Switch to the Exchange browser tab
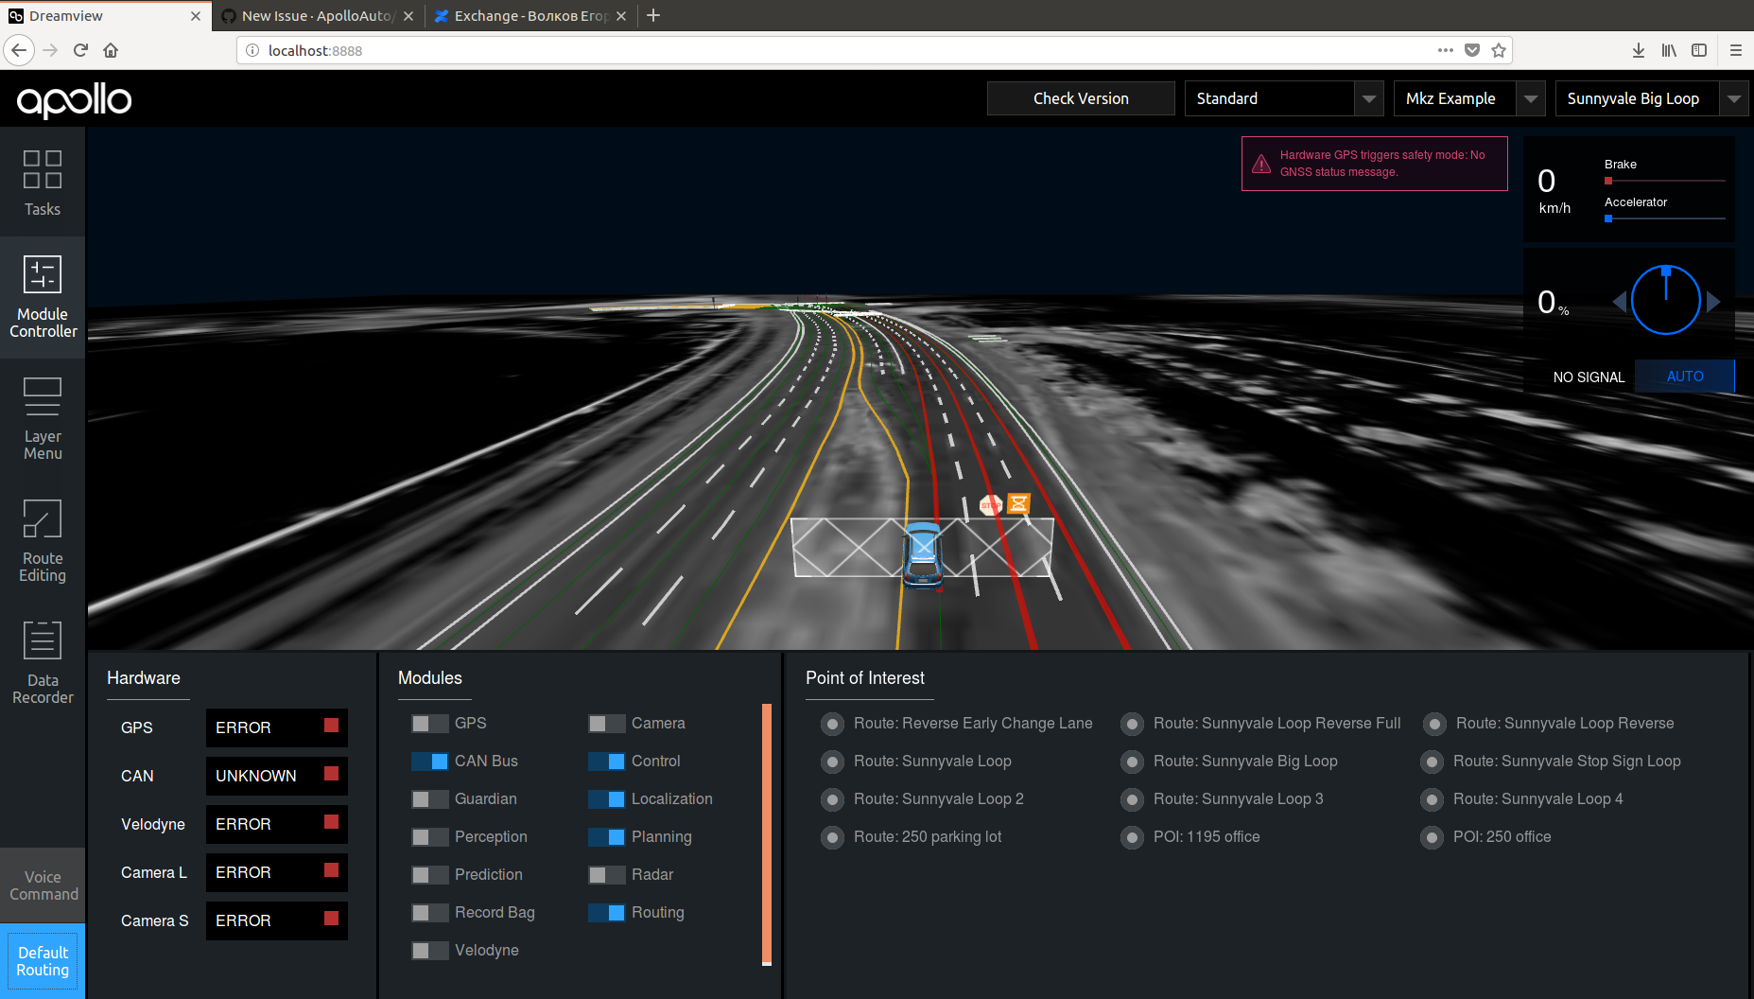This screenshot has width=1754, height=999. coord(530,16)
